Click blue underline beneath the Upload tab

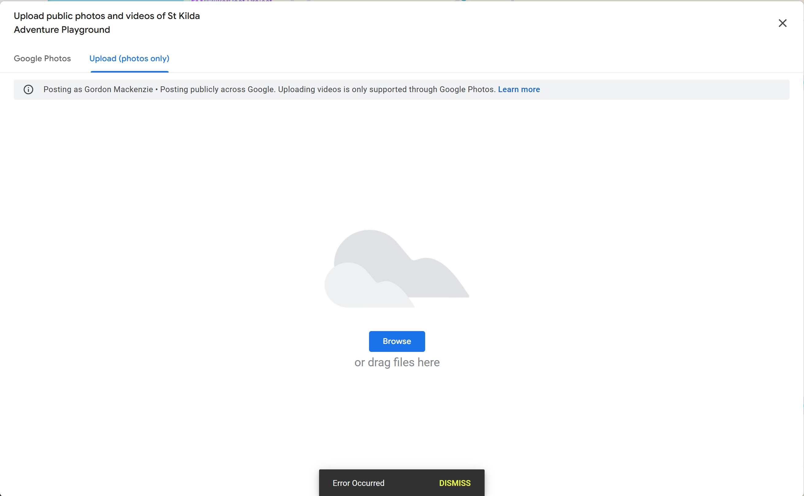129,71
